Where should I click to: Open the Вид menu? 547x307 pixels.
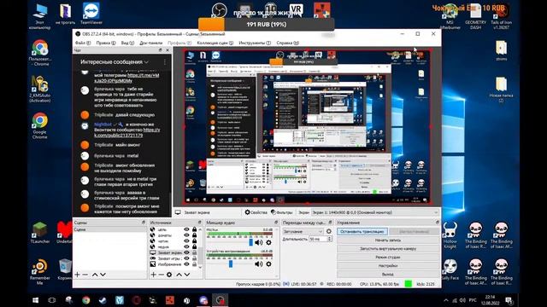click(x=127, y=43)
